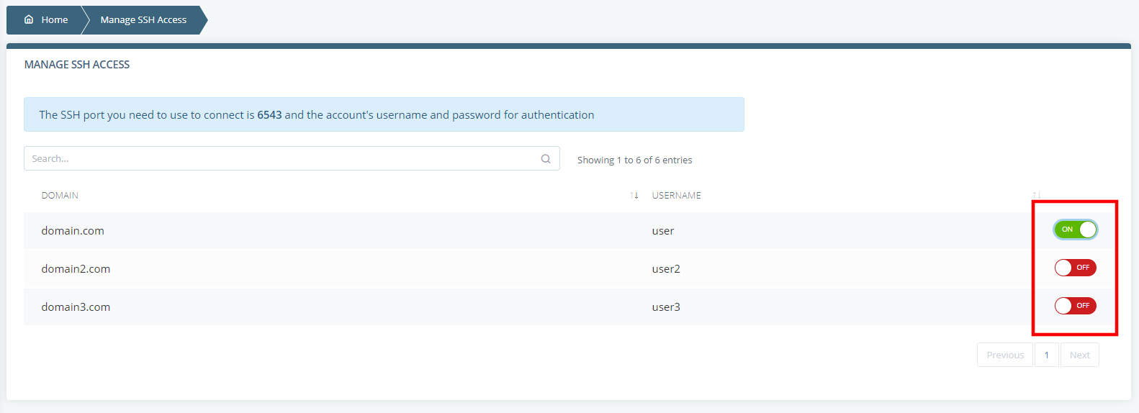Sort using arrows after Username column

coord(1037,195)
